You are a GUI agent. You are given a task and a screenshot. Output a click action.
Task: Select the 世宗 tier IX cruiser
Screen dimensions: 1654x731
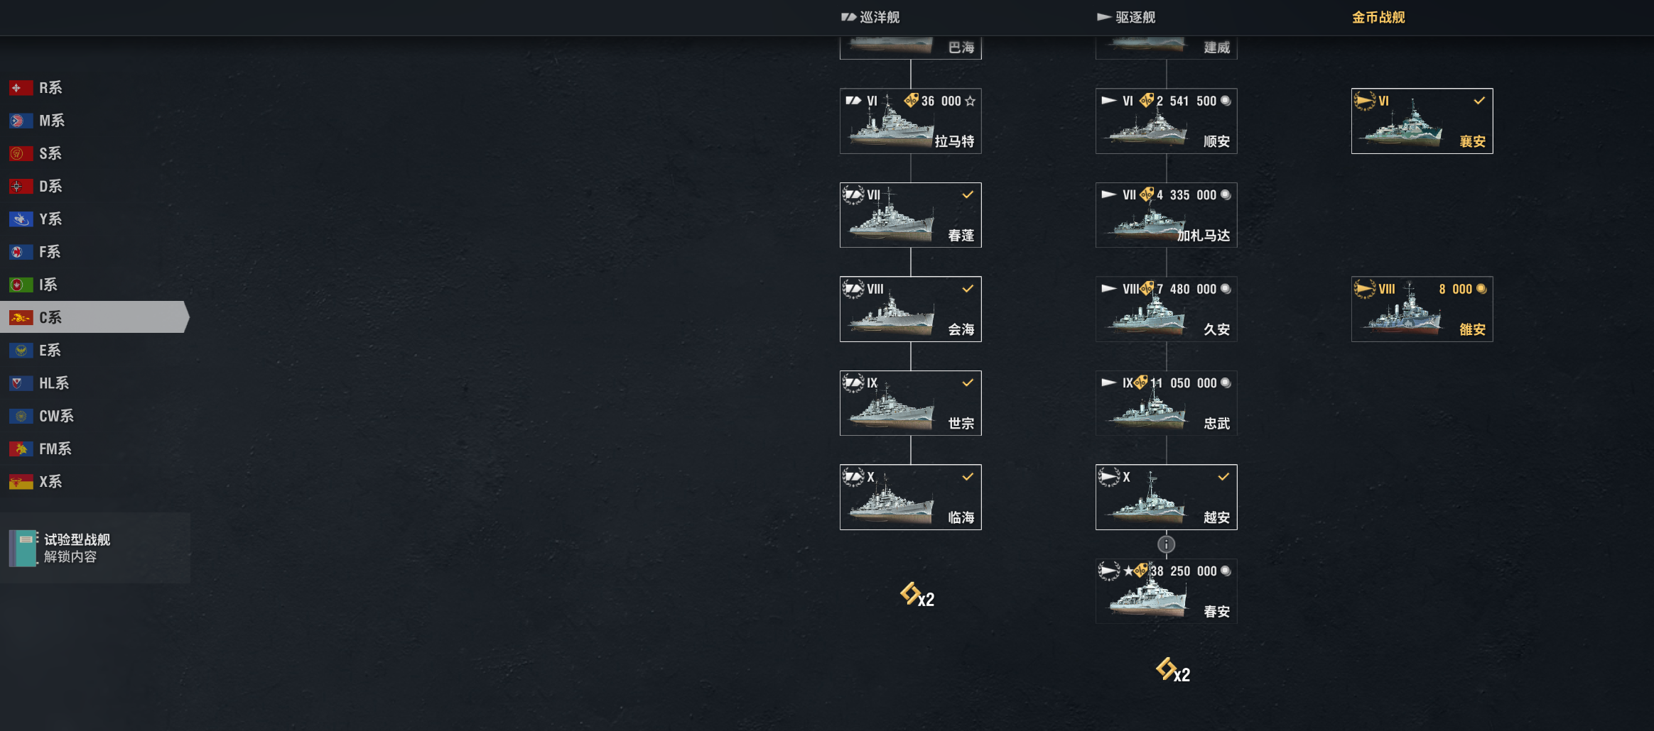[911, 403]
